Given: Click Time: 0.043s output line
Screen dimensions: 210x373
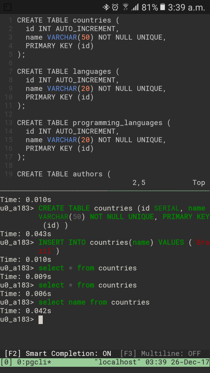Looking at the screenshot, I should pyautogui.click(x=26, y=234).
